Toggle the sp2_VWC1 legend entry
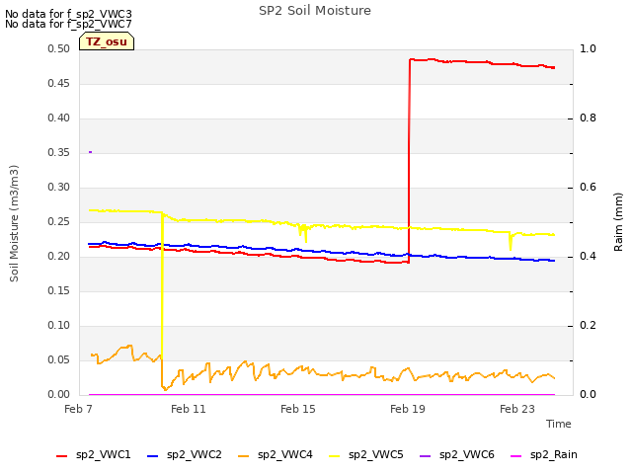Screen dimensions: 632x474 click(94, 454)
